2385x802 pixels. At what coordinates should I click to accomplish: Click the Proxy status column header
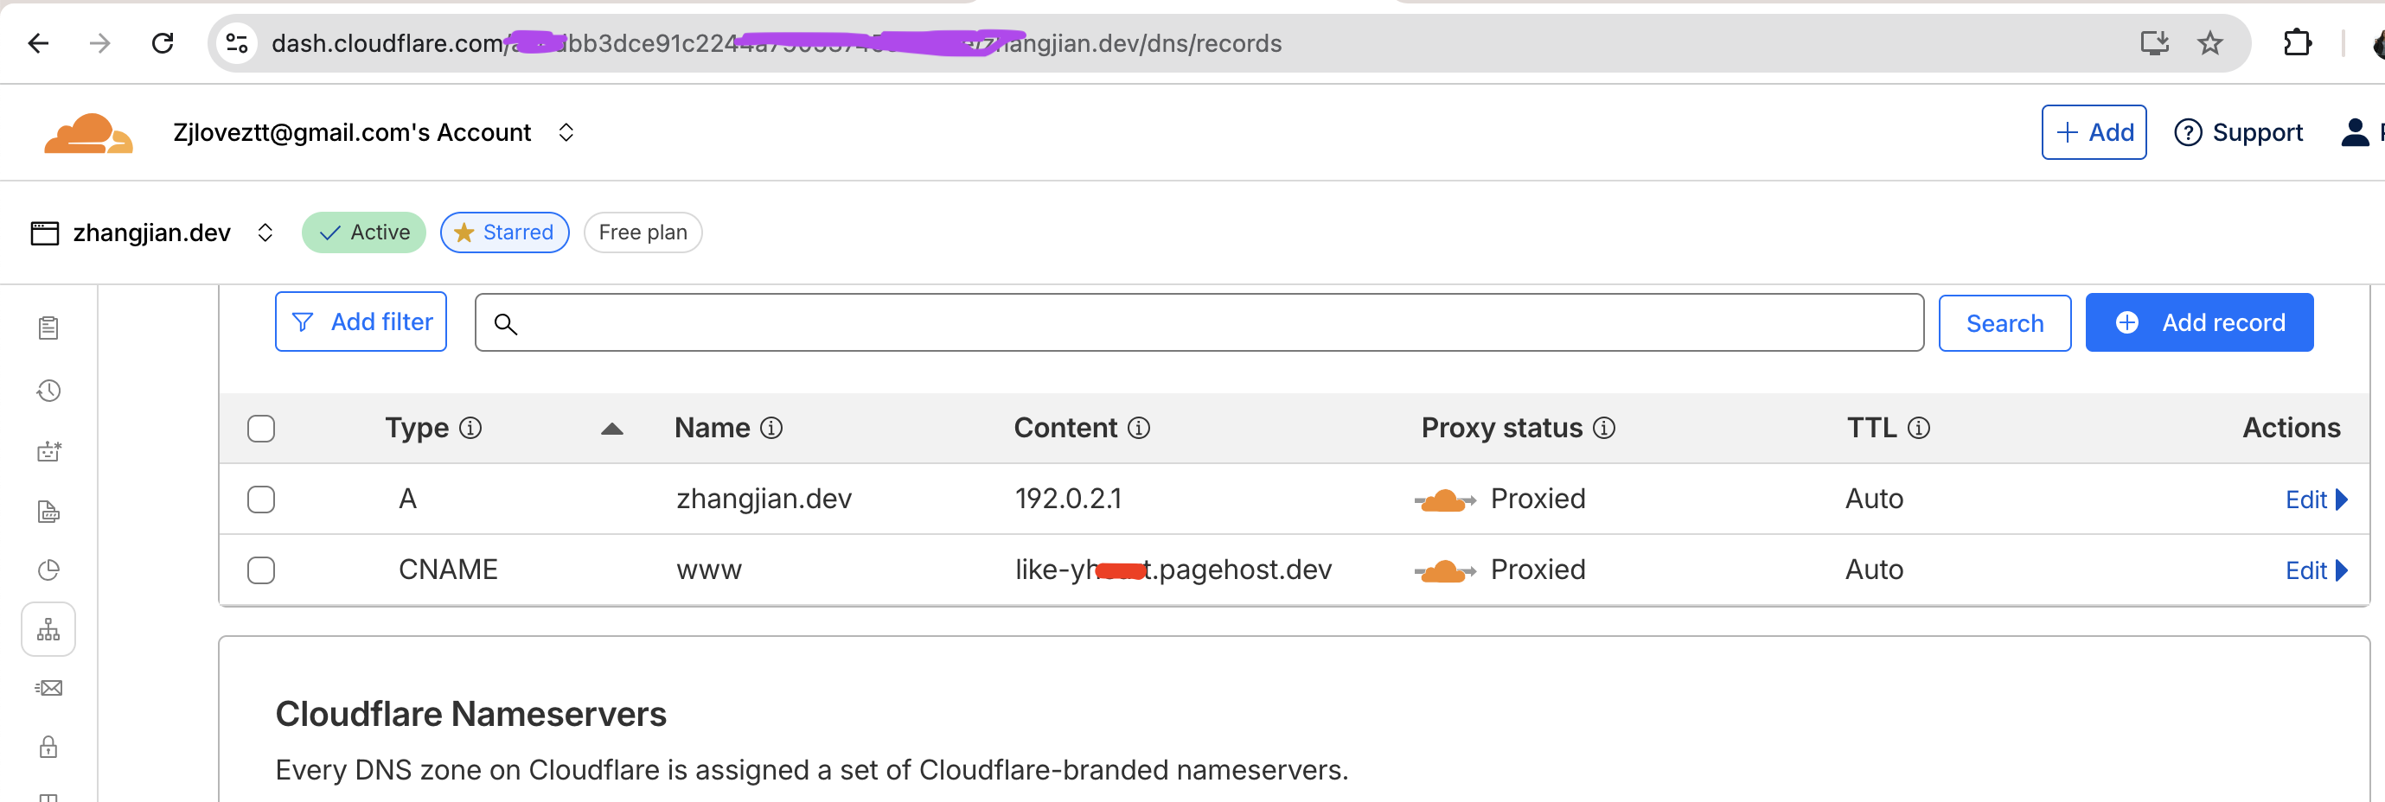(1502, 428)
